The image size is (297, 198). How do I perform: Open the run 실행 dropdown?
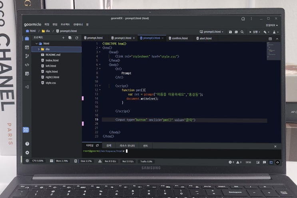pos(255,32)
